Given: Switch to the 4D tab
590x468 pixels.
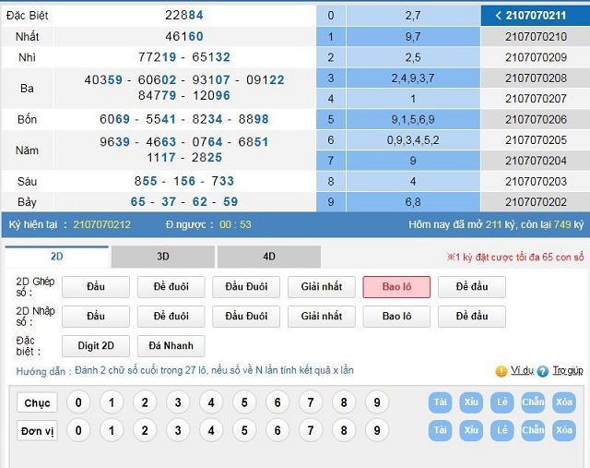Looking at the screenshot, I should (x=268, y=258).
